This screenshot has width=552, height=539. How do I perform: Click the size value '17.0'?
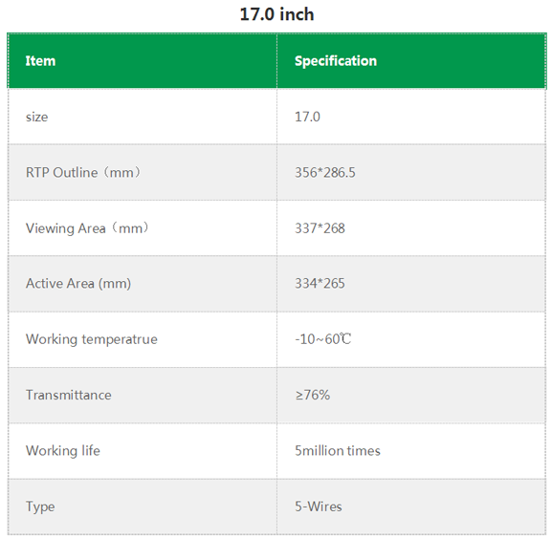click(307, 117)
